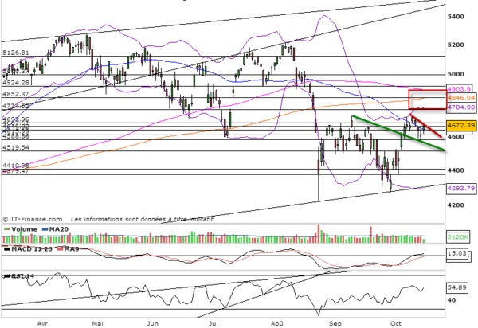The height and width of the screenshot is (328, 478).
Task: Click the green Volume legend marker
Action: [6, 229]
